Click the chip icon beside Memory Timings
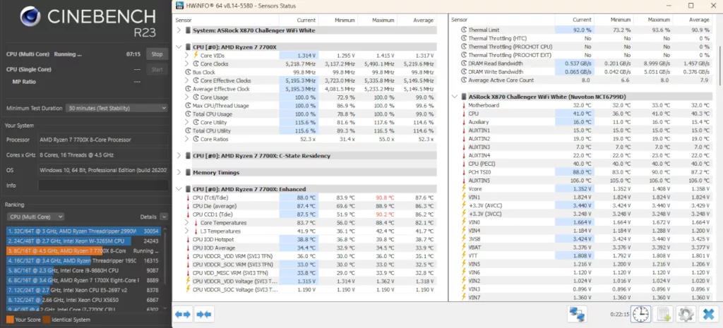The height and width of the screenshot is (328, 723). pyautogui.click(x=188, y=172)
